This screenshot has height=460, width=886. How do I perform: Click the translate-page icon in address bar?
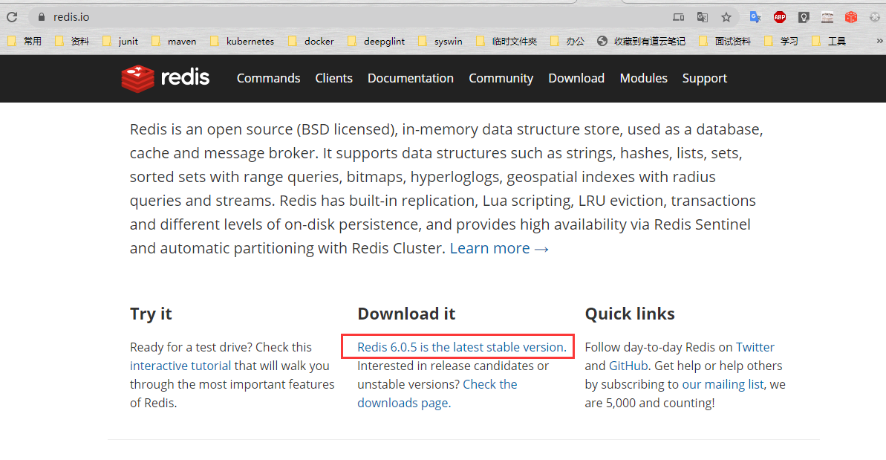coord(702,16)
